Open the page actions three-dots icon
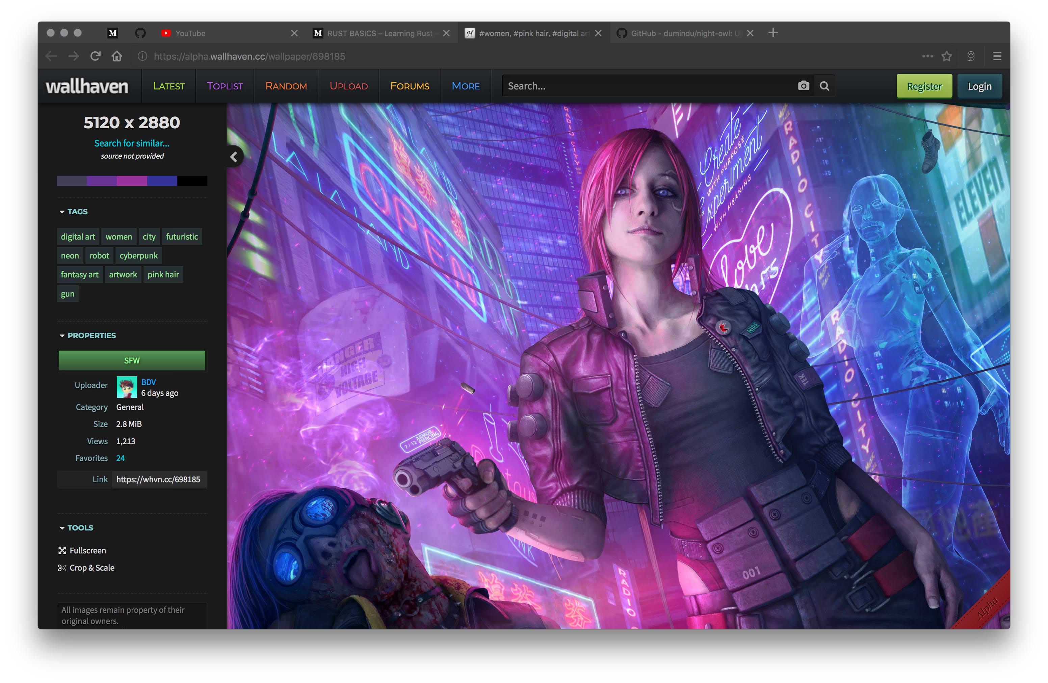 coord(927,56)
